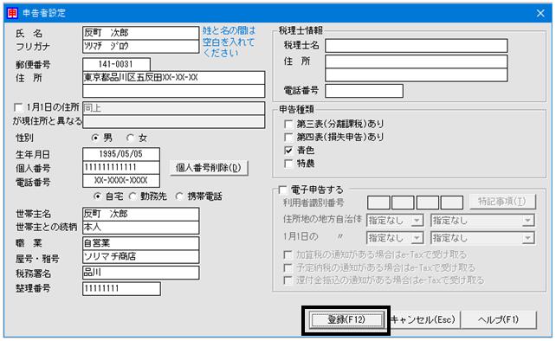
Task: Click the 税理士名 input field
Action: 417,46
